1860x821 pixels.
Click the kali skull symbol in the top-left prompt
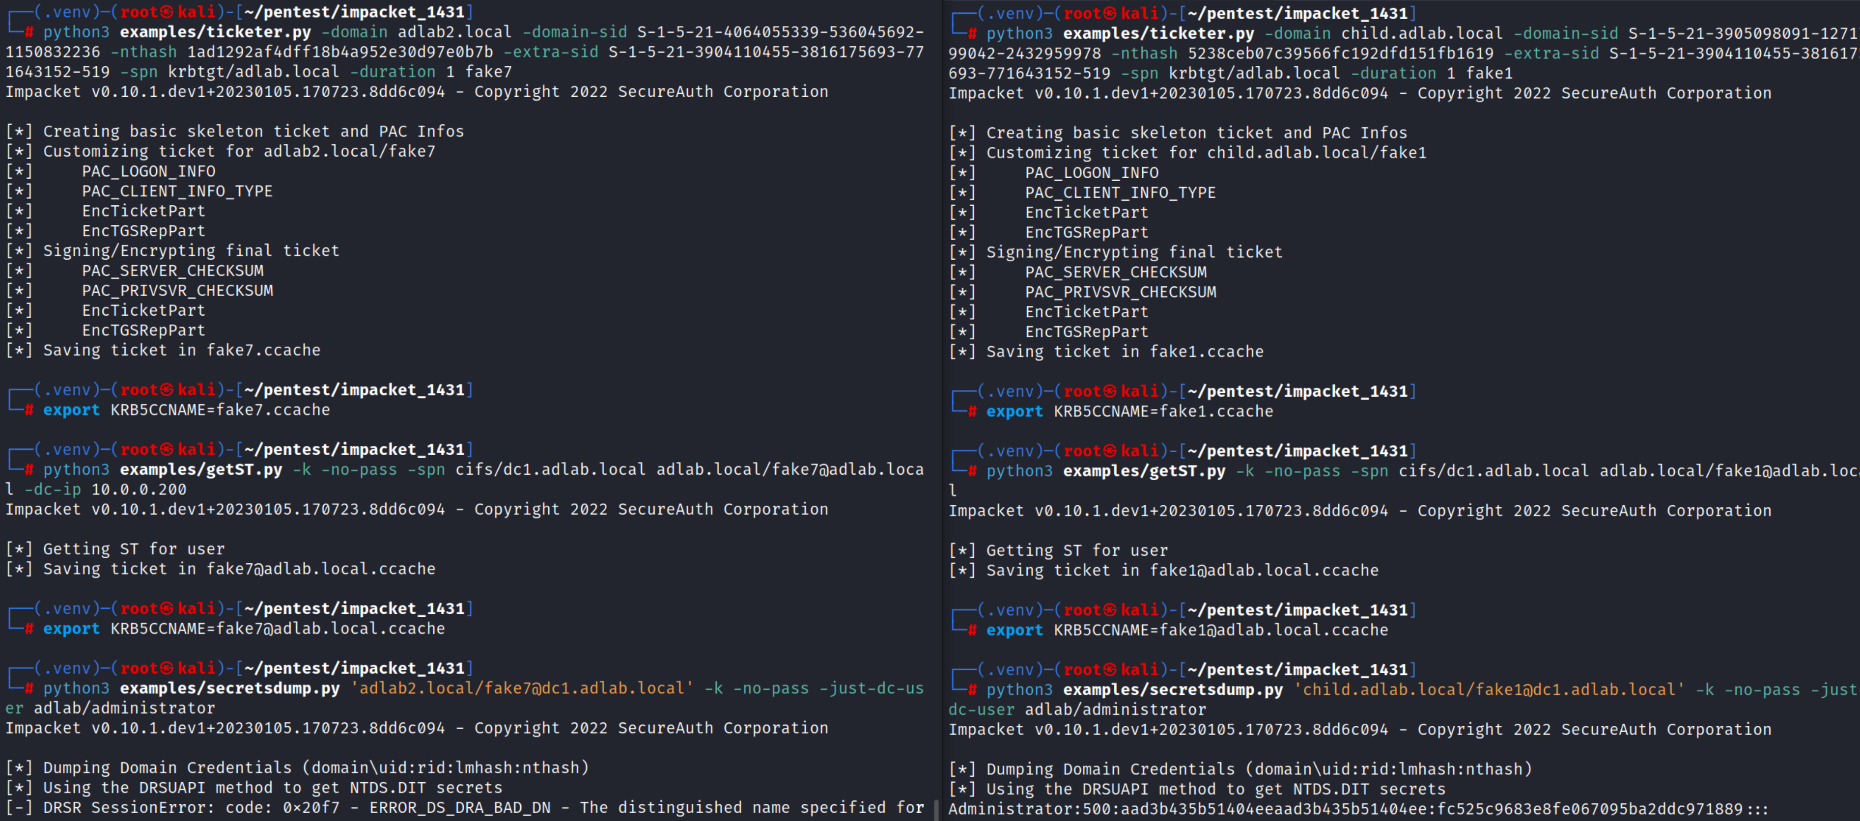(x=166, y=12)
